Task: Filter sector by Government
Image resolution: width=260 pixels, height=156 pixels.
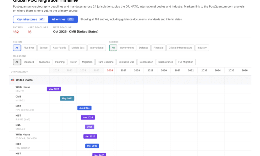Action: [127, 48]
